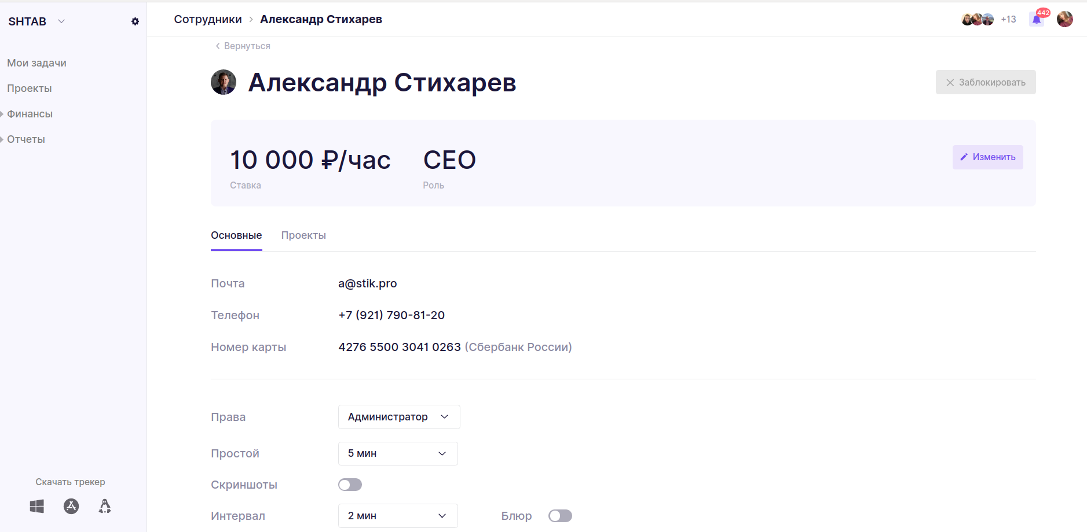Click the Изменить edit button

pos(987,157)
